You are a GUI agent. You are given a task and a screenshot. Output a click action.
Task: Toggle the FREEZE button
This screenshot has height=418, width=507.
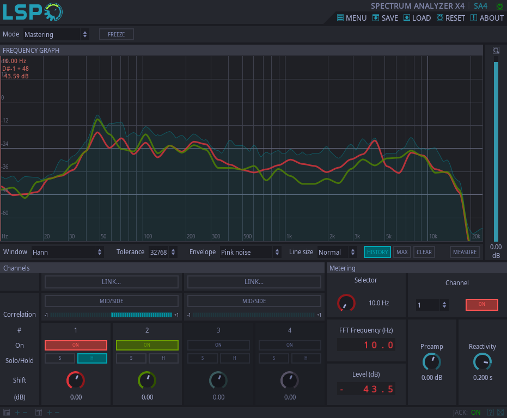[x=117, y=34]
